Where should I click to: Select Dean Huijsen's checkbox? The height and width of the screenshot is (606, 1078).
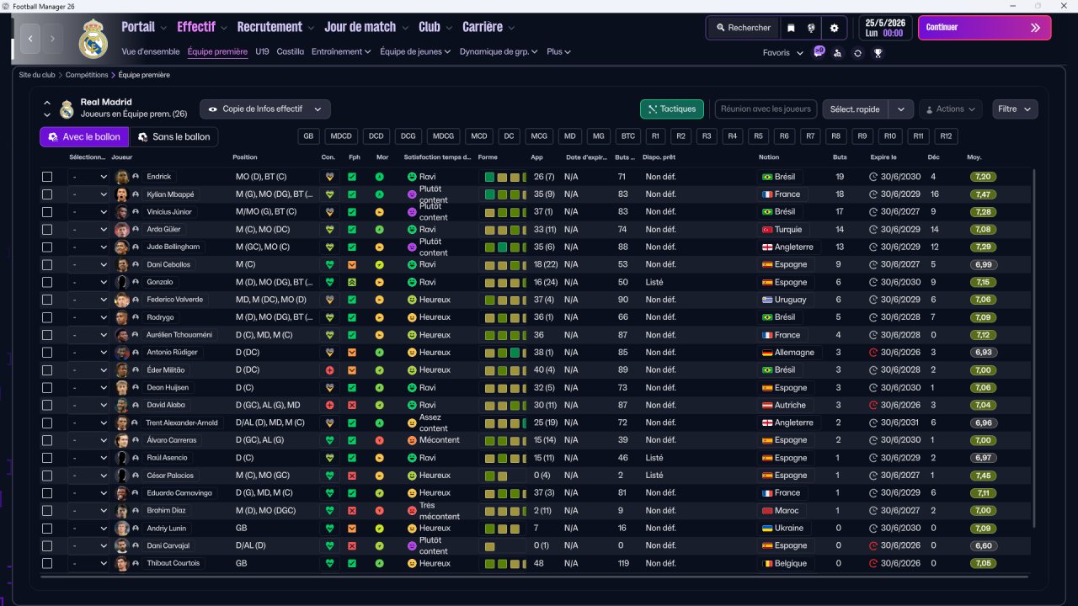coord(47,388)
